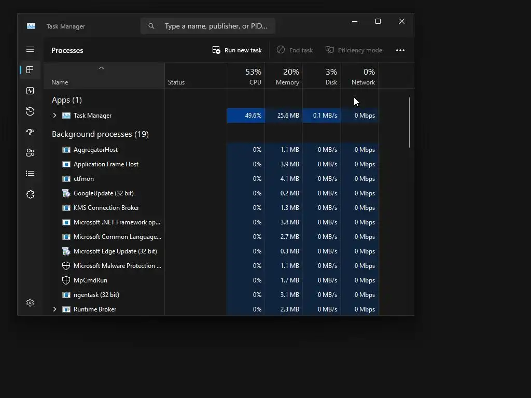Click the 3.1 MB memory value for ngentask

pyautogui.click(x=289, y=295)
